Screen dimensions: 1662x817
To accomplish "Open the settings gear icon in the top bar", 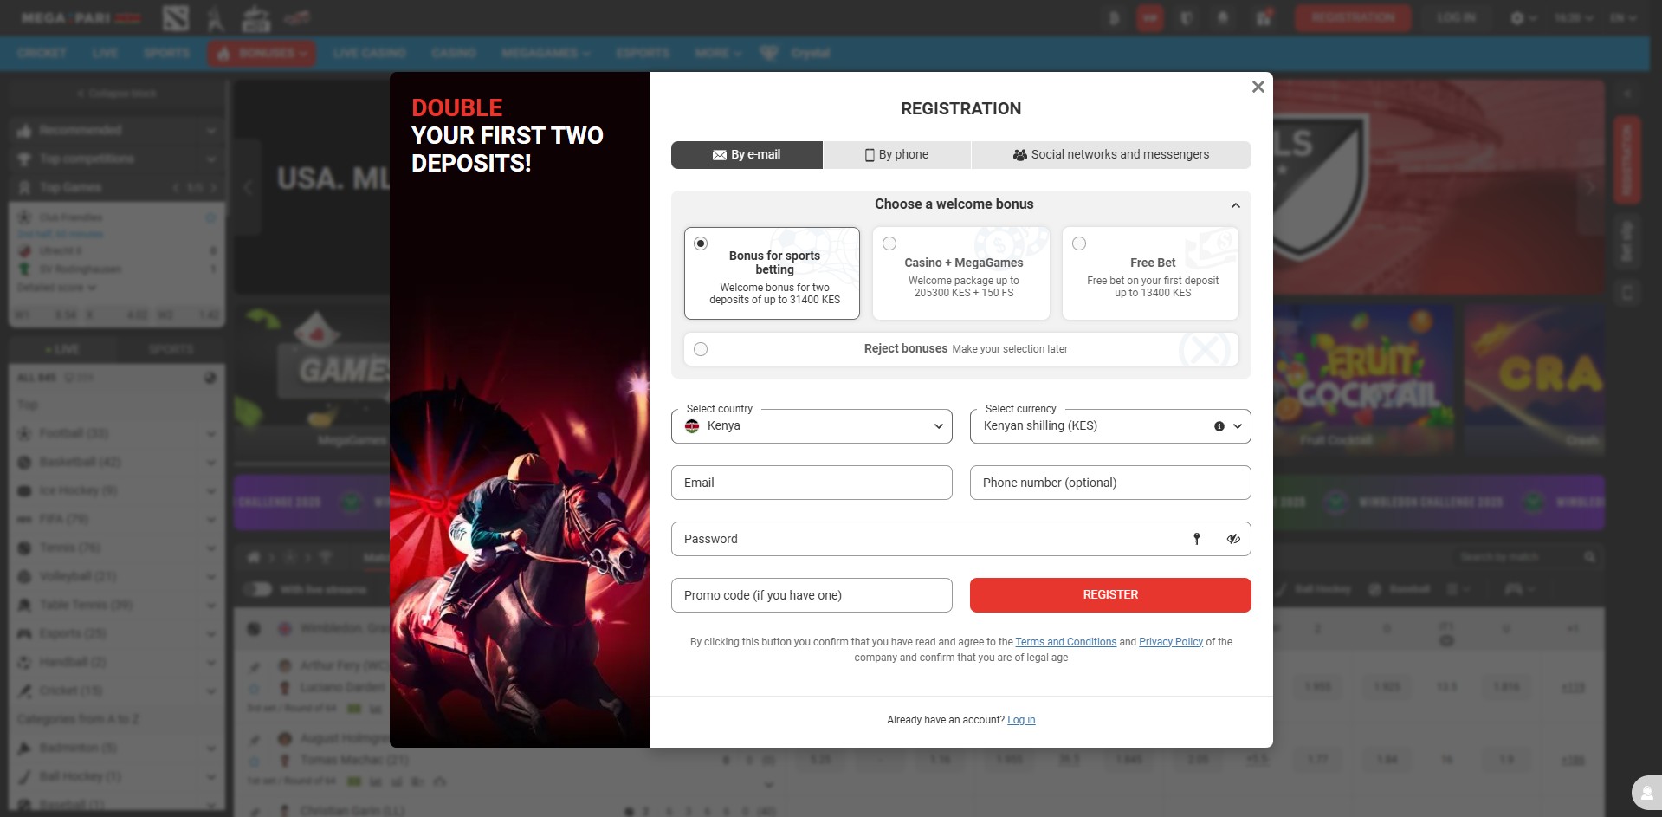I will pyautogui.click(x=1518, y=17).
